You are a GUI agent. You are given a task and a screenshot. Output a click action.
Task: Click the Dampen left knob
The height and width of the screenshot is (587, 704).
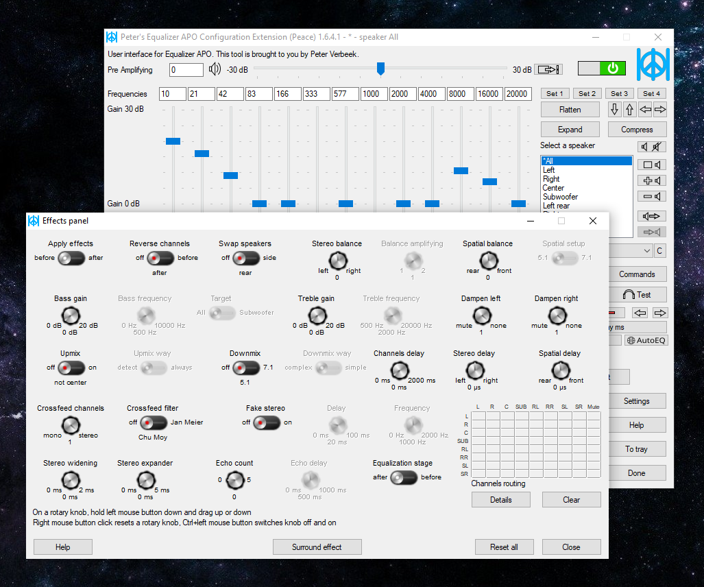(482, 315)
